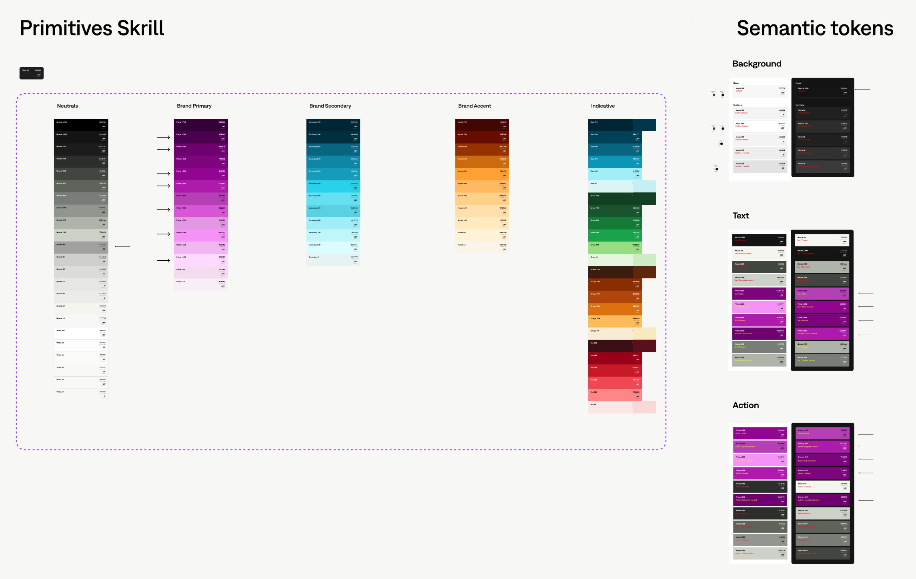Click the Blue 750 indicative swatch

[622, 125]
